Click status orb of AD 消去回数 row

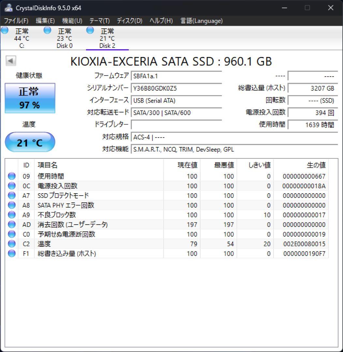[12, 224]
